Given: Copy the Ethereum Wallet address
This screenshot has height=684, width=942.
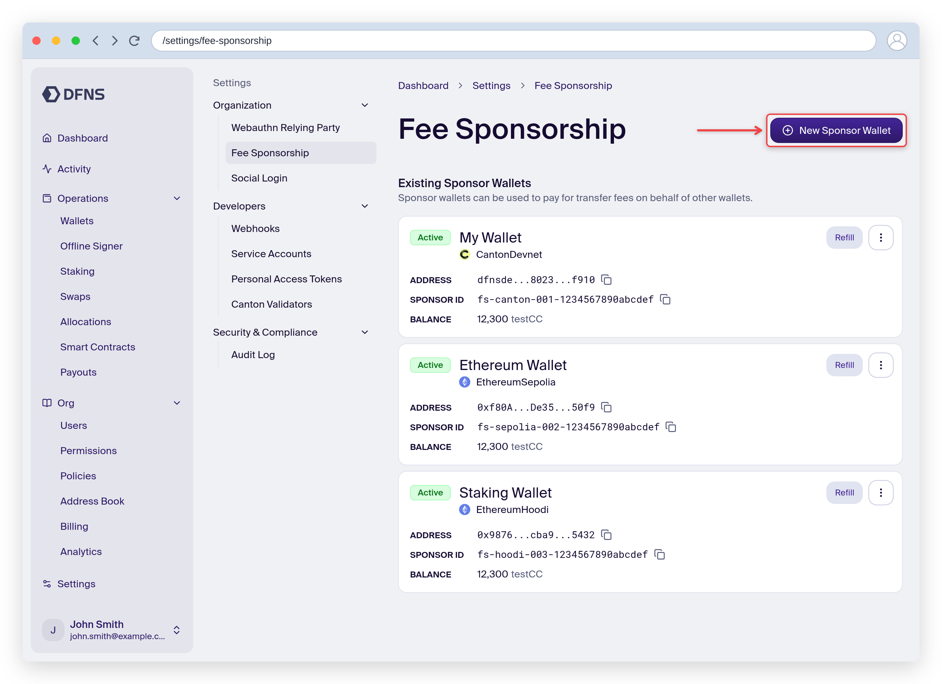Looking at the screenshot, I should [606, 408].
